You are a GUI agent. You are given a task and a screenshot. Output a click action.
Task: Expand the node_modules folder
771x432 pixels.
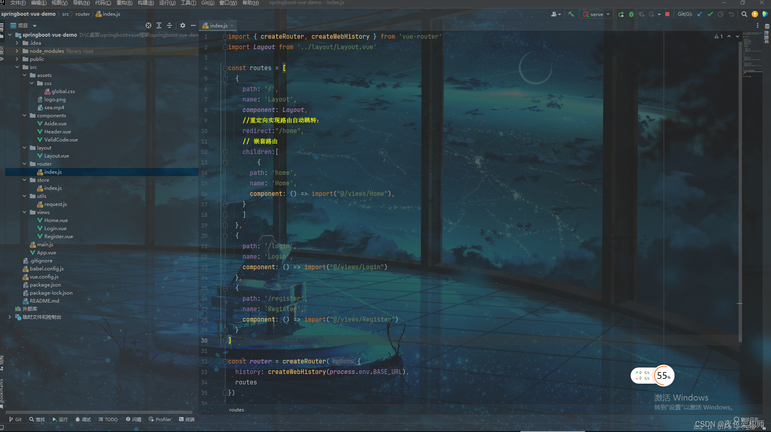(17, 51)
